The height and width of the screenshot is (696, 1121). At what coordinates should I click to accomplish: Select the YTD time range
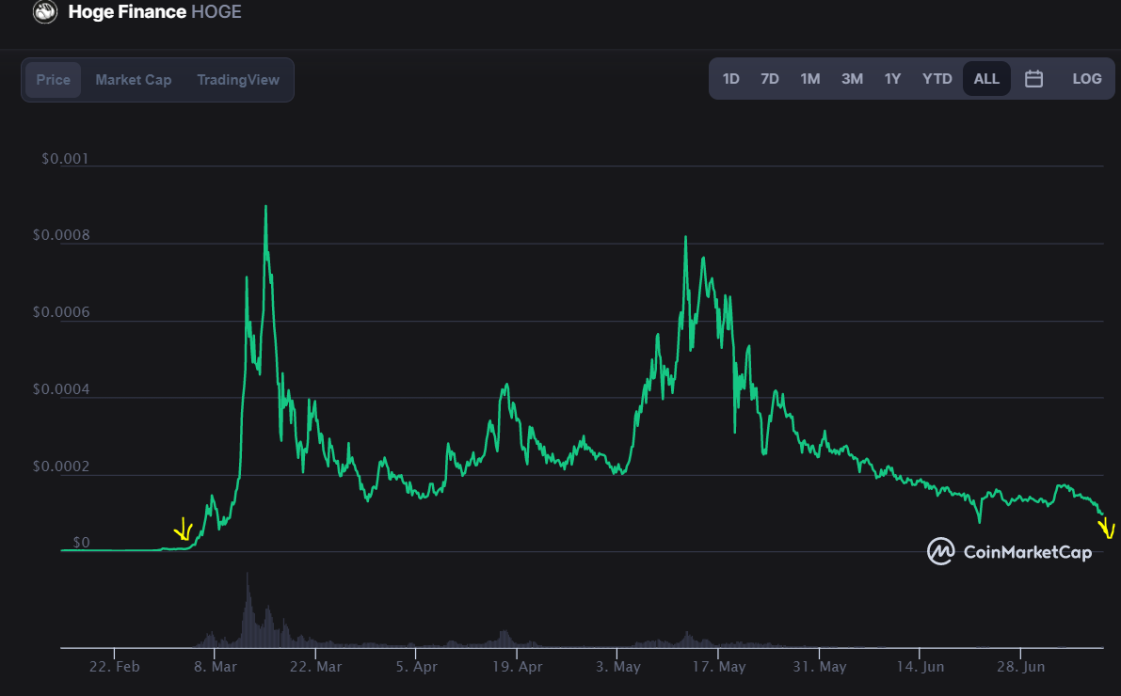pos(937,79)
